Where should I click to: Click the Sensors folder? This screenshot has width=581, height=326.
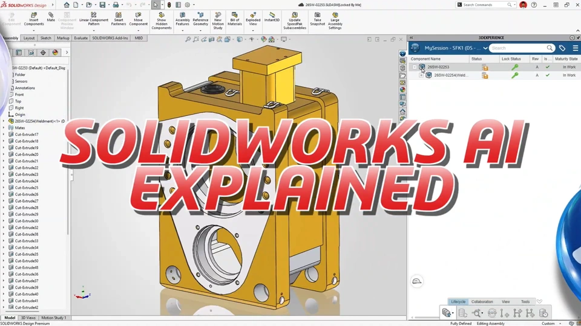pos(21,81)
